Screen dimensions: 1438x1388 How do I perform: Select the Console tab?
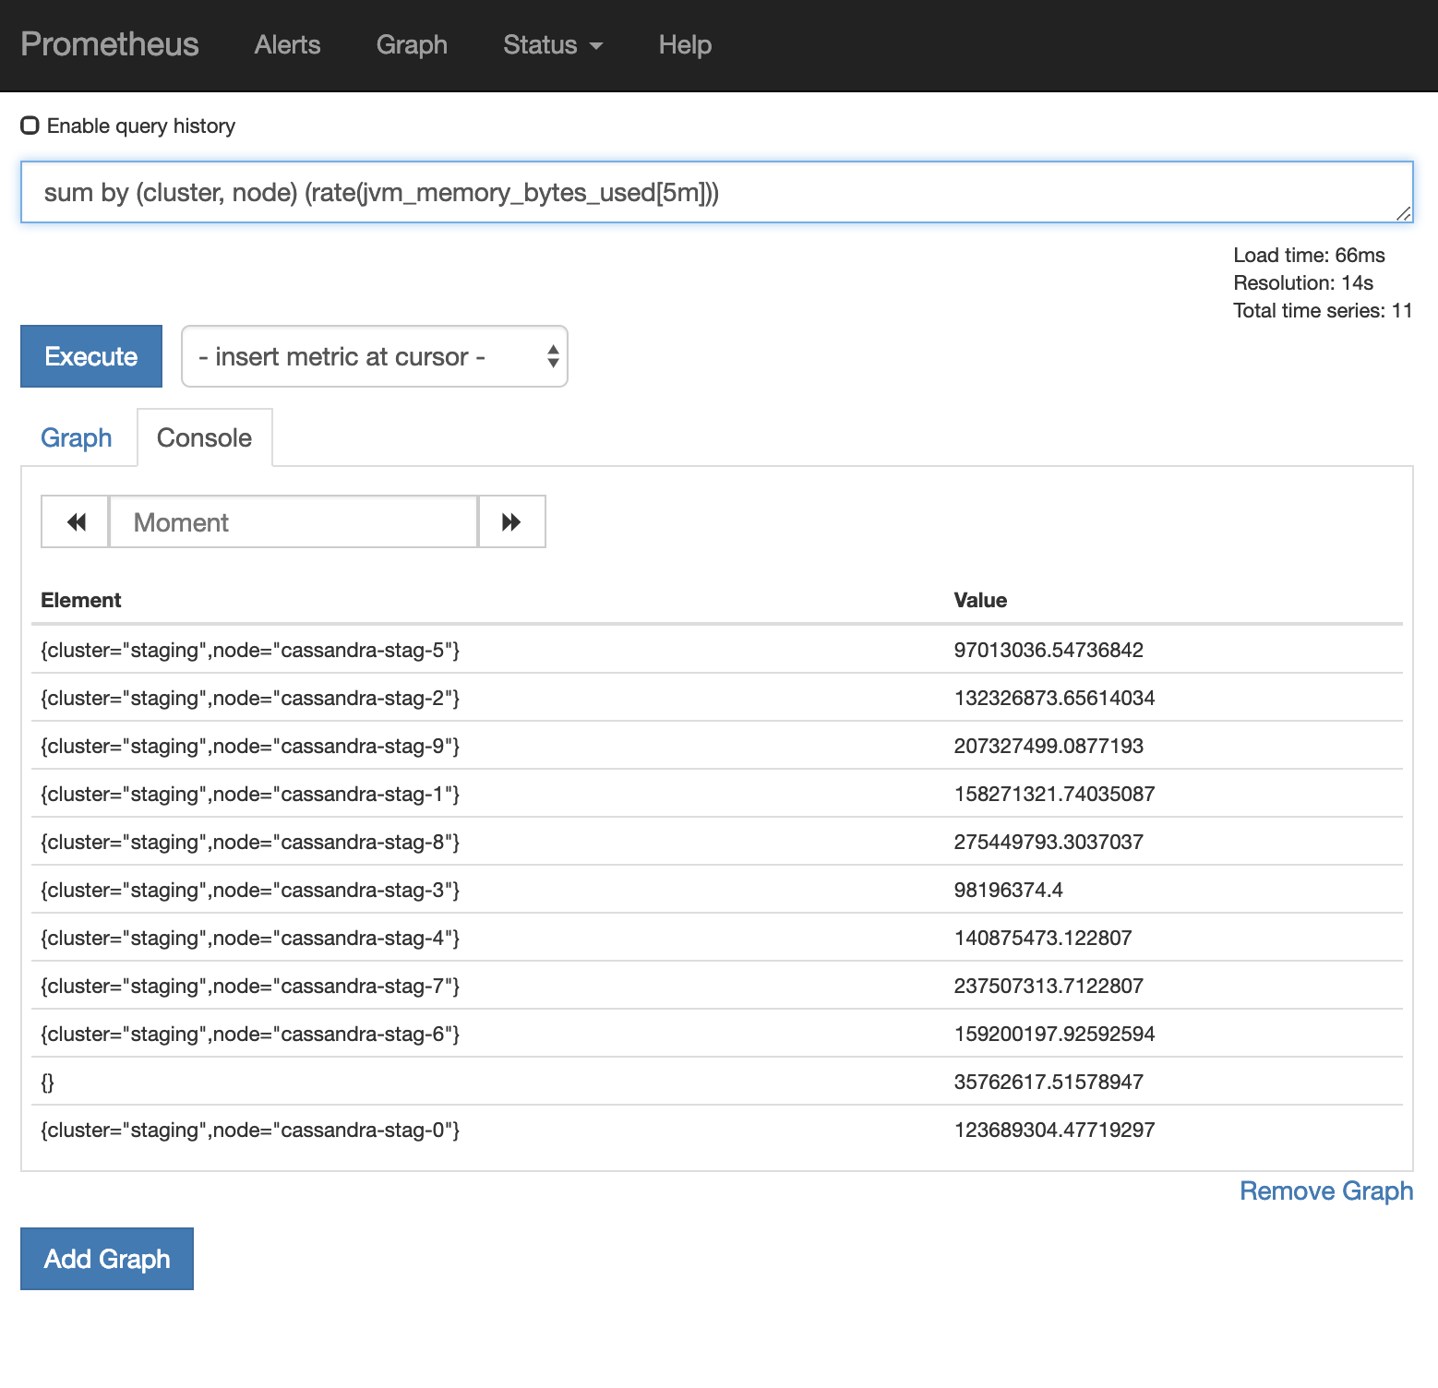click(x=204, y=437)
